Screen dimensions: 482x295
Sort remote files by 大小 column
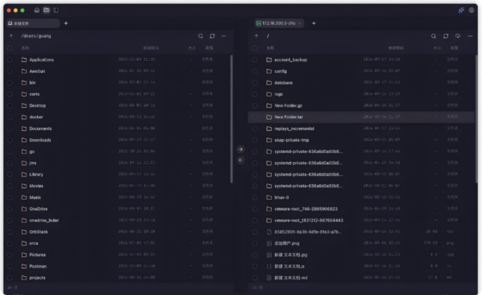pyautogui.click(x=437, y=48)
